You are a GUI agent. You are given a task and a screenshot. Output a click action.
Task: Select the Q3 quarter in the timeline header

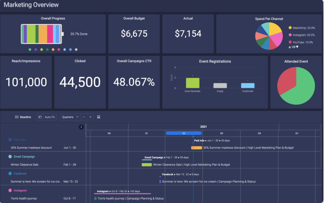[x=221, y=133]
